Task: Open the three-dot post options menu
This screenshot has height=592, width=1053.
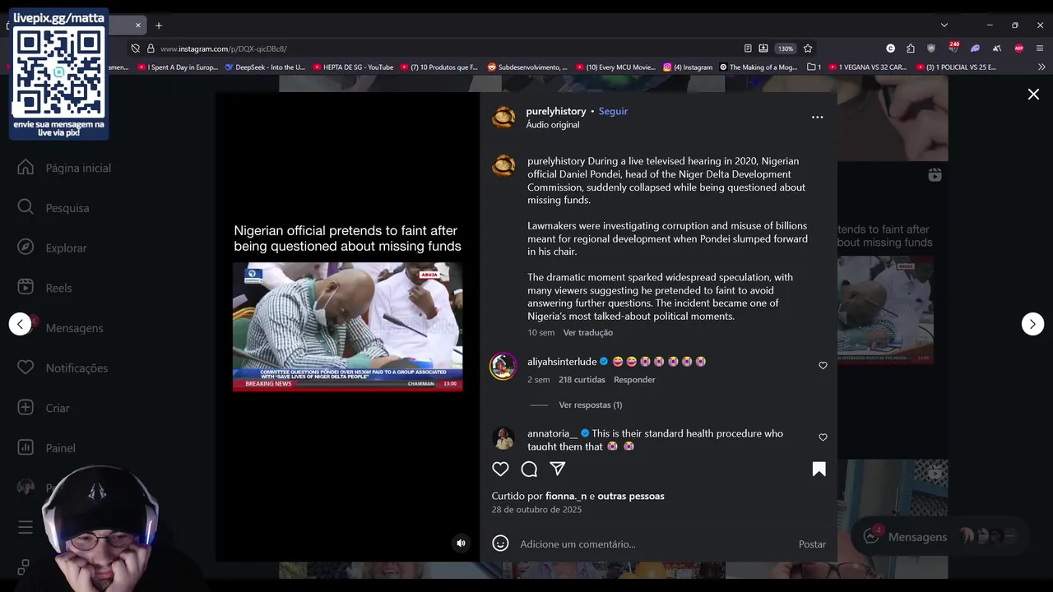Action: [817, 117]
